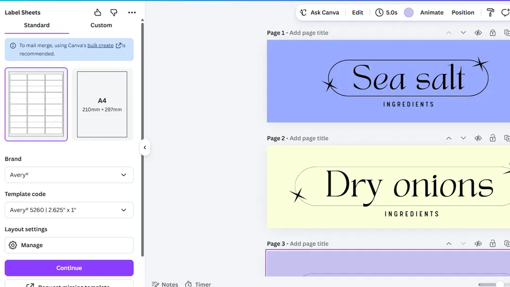The width and height of the screenshot is (510, 287).
Task: Lock Page 1 with the padlock icon
Action: pyautogui.click(x=492, y=32)
